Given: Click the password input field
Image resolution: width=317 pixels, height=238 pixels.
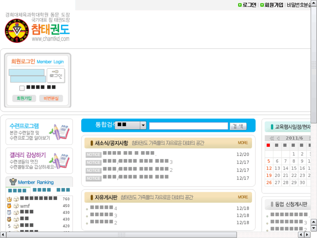Looking at the screenshot, I should pyautogui.click(x=28, y=79).
